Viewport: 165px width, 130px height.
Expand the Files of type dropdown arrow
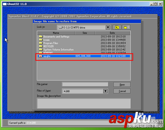coord(105,91)
